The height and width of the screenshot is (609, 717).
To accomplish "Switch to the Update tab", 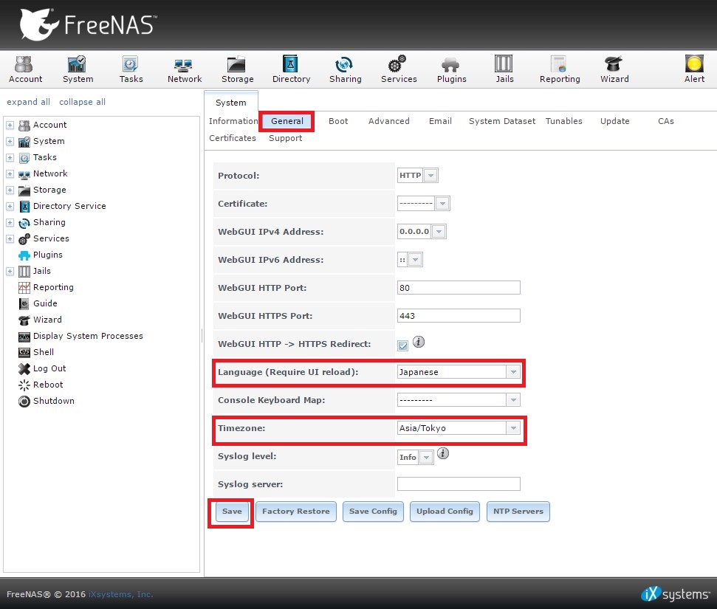I will pos(614,121).
